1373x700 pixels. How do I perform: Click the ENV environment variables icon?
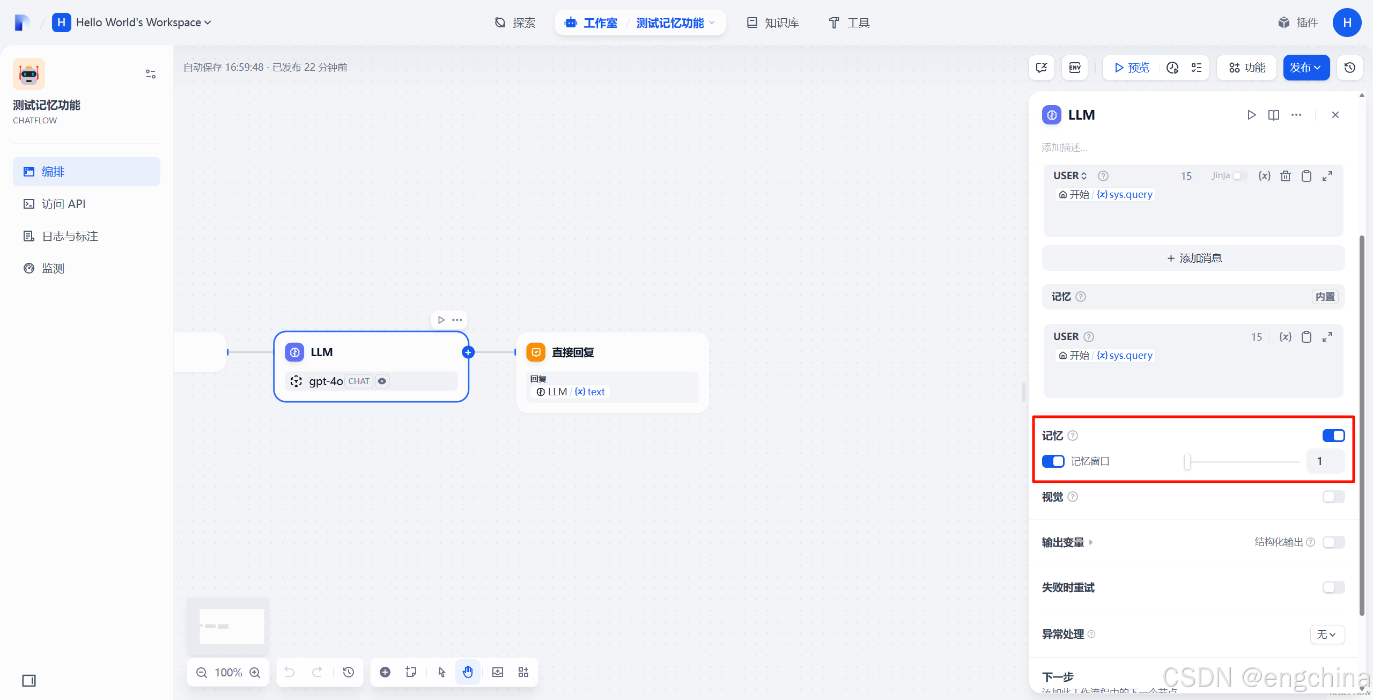pyautogui.click(x=1075, y=68)
